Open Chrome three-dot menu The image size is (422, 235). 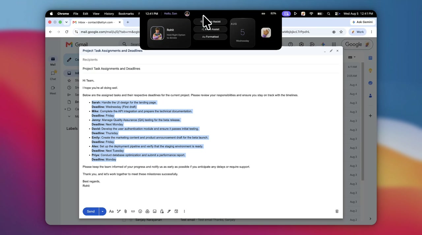click(372, 32)
